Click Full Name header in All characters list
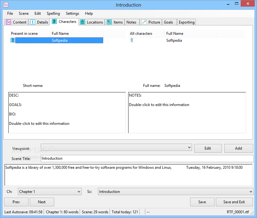 [191, 34]
